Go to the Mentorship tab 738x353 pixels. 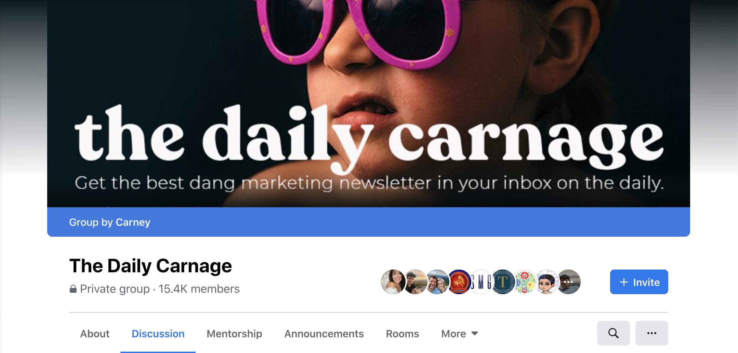click(x=234, y=334)
